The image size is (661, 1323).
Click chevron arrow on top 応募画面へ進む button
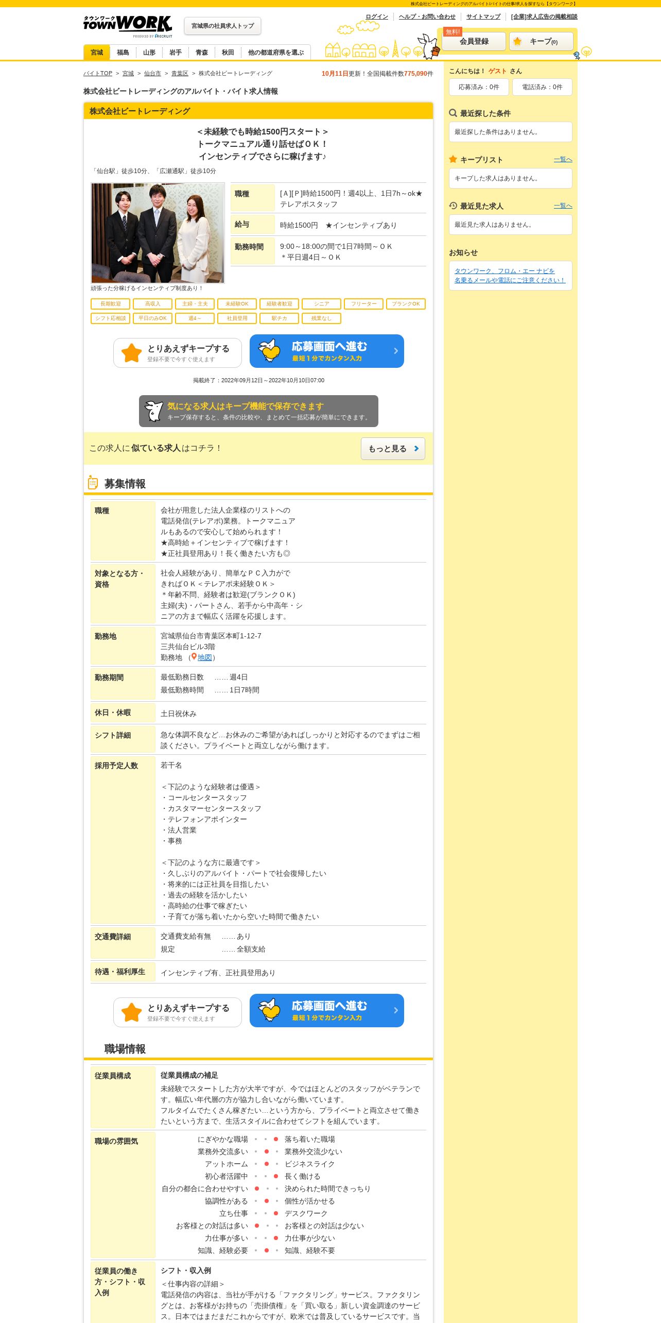coord(396,351)
